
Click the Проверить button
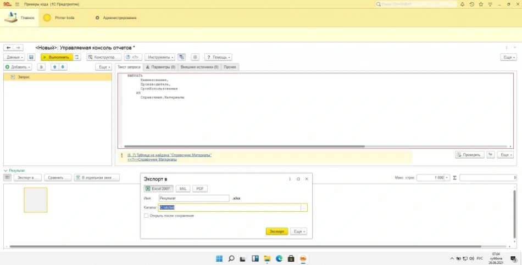[x=469, y=155]
